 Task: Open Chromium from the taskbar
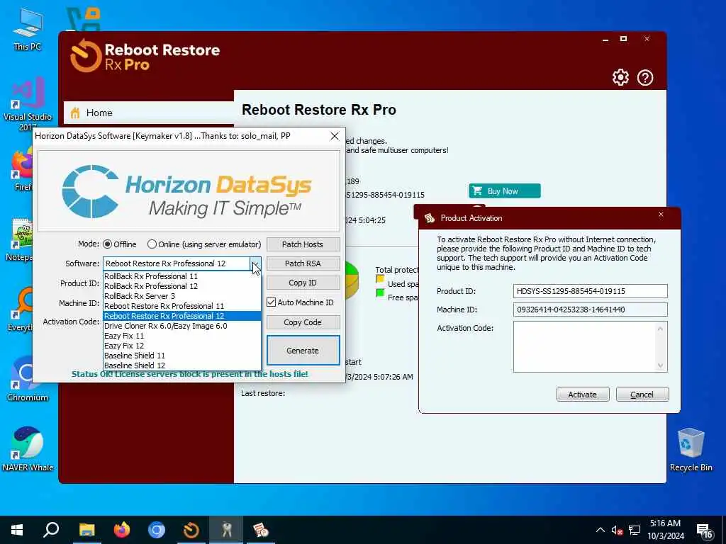pos(157,530)
